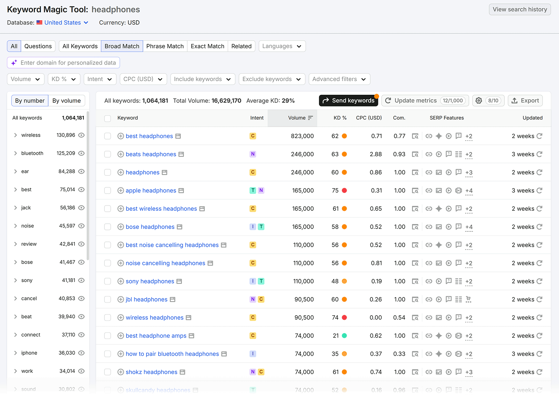The image size is (559, 396).
Task: Click the SERP view icon for sony headphones
Action: tap(415, 281)
